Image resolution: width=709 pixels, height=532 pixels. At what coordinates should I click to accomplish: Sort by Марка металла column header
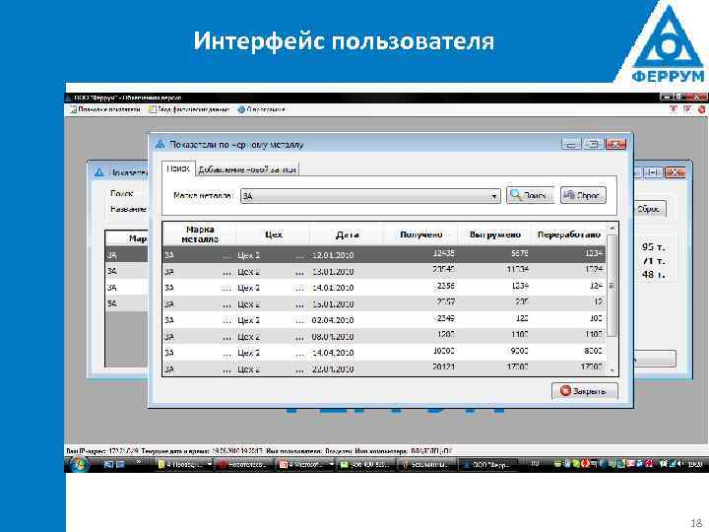[199, 234]
